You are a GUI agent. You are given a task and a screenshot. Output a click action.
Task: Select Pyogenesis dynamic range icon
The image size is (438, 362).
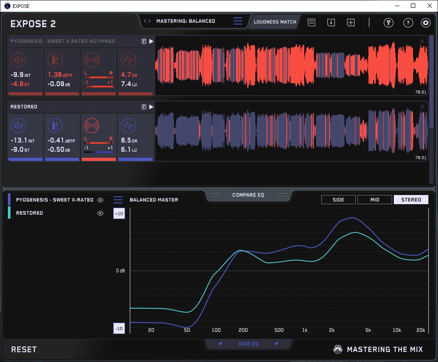coord(129,60)
